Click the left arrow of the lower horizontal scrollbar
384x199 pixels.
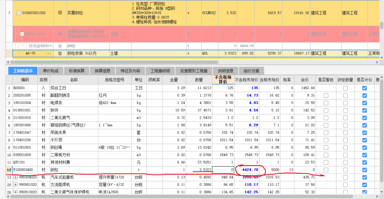[x=8, y=196]
